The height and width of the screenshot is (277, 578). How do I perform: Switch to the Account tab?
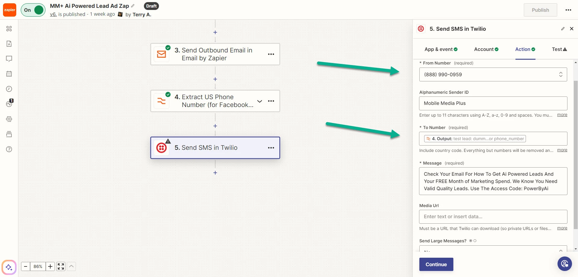486,49
